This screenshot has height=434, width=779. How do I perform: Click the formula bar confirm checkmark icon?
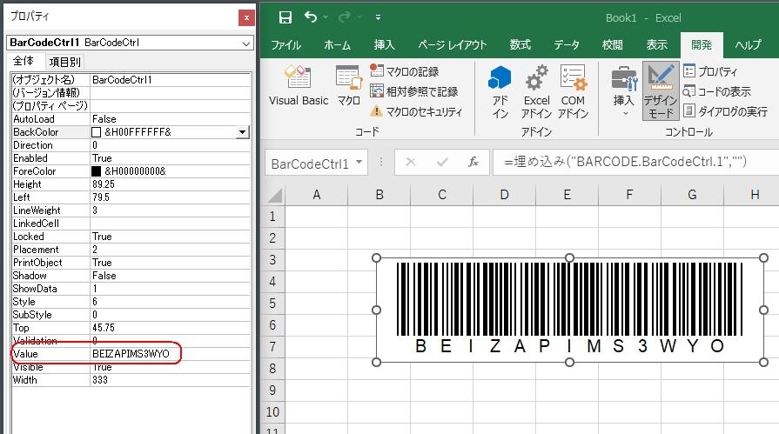pos(441,162)
